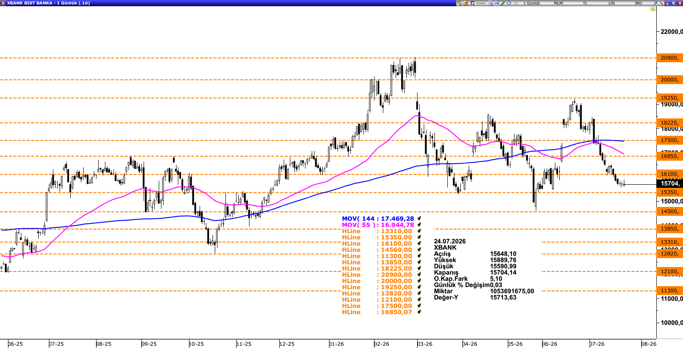The width and height of the screenshot is (683, 348).
Task: Toggle HLine 17500,00 checkmark
Action: (x=419, y=306)
